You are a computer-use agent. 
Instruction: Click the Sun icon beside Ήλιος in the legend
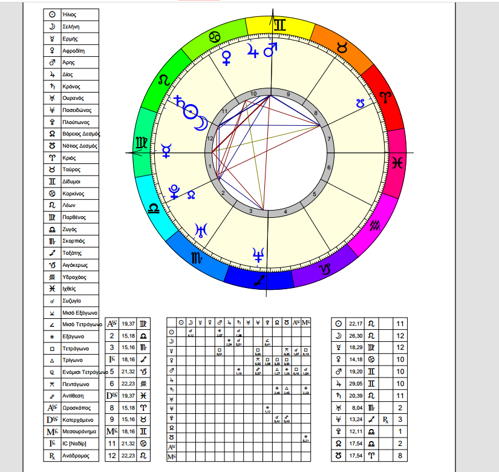coord(52,15)
